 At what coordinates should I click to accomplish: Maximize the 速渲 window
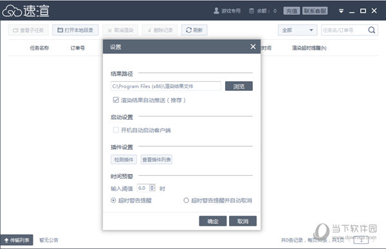point(363,11)
